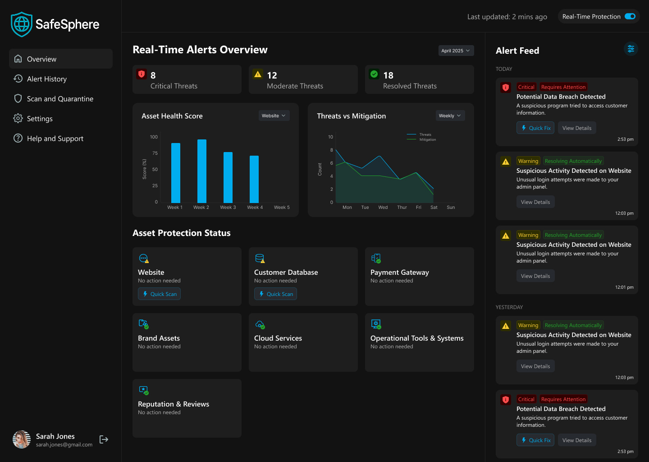Click the Resolved Threats green check icon
649x462 pixels.
click(x=374, y=74)
